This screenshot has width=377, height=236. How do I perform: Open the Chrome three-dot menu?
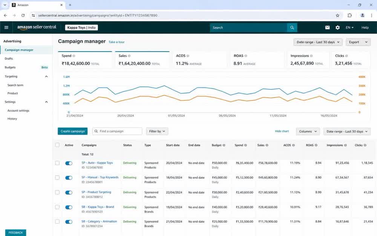[x=371, y=15]
